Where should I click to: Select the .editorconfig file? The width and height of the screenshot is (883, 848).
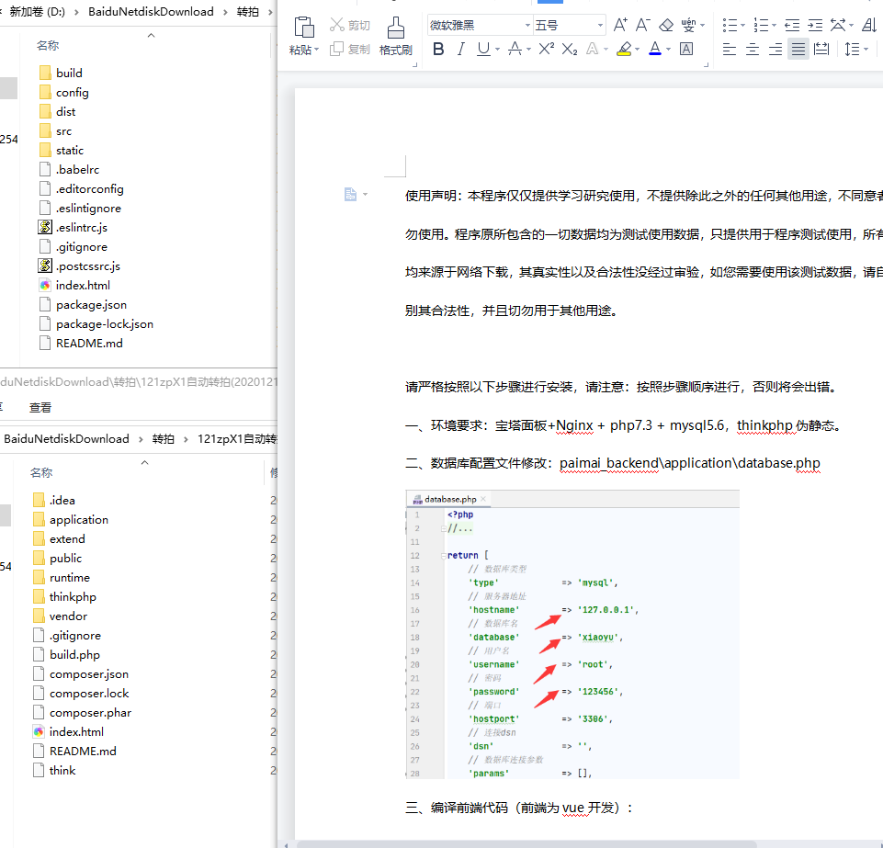[81, 188]
